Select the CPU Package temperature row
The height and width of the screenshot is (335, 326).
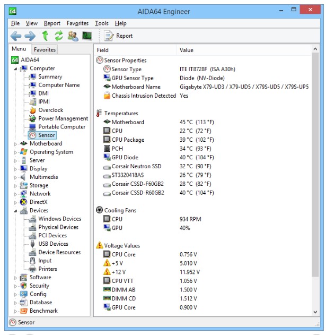pos(202,140)
